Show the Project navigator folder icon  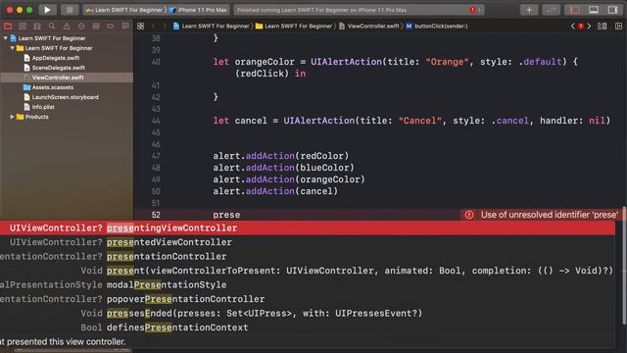(8, 26)
